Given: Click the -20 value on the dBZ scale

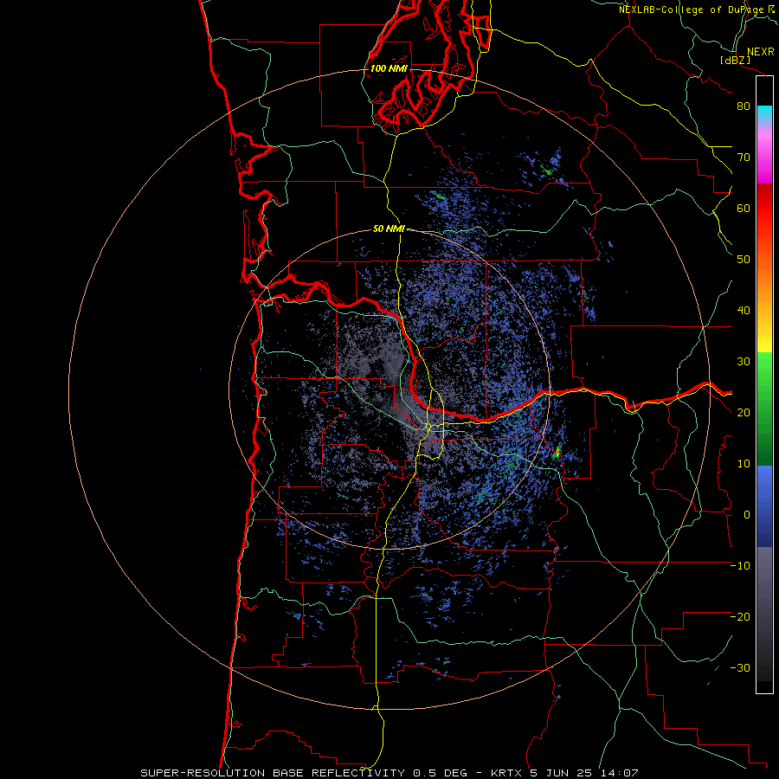Looking at the screenshot, I should [740, 617].
